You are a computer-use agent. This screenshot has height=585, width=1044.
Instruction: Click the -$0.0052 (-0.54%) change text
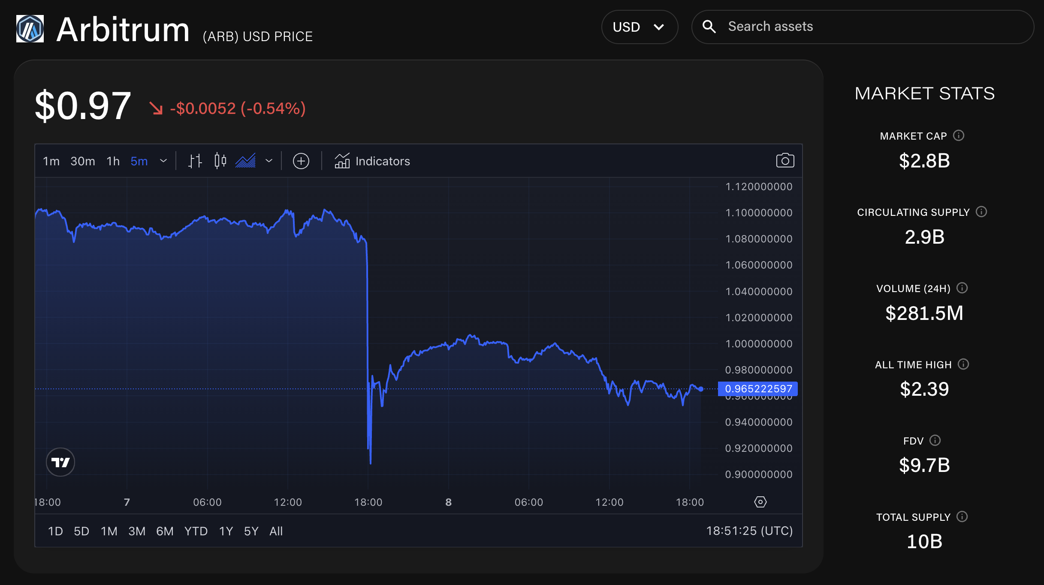pyautogui.click(x=238, y=108)
